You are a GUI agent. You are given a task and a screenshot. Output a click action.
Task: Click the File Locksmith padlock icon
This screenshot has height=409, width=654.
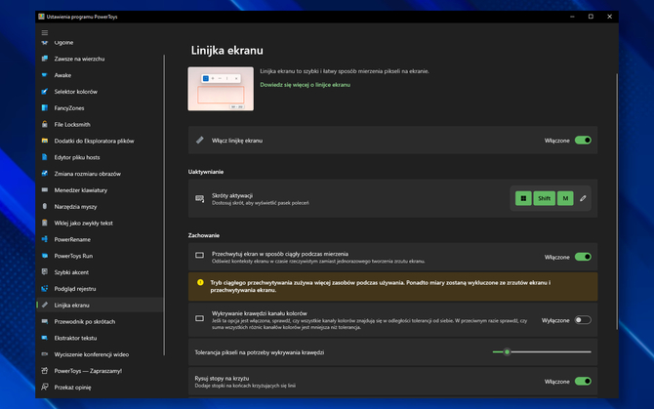[45, 124]
